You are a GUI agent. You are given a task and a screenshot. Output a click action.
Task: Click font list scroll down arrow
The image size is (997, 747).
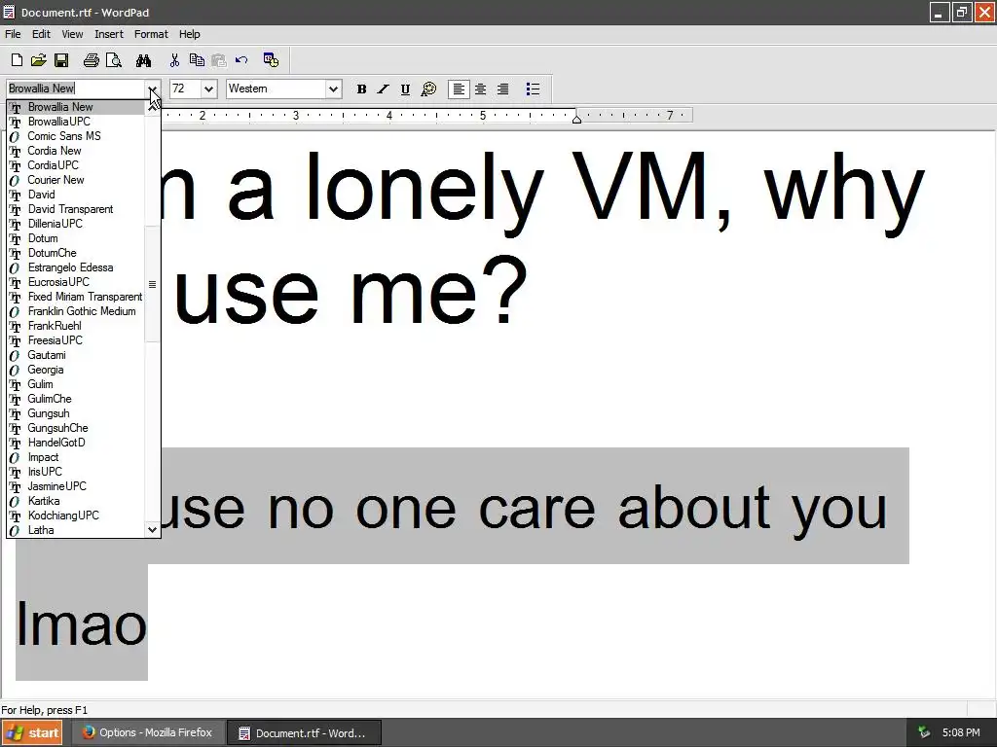[x=153, y=529]
